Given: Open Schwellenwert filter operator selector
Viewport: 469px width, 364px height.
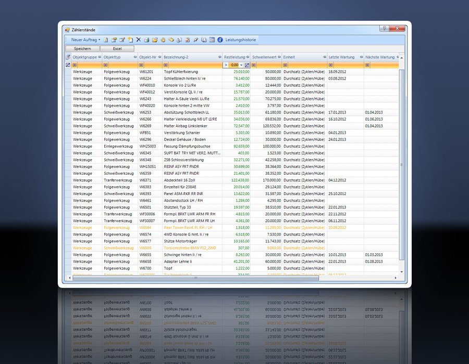Looking at the screenshot, I should 254,65.
